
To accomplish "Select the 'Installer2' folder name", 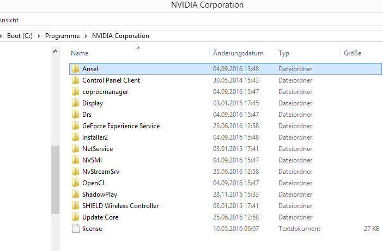I will 95,137.
